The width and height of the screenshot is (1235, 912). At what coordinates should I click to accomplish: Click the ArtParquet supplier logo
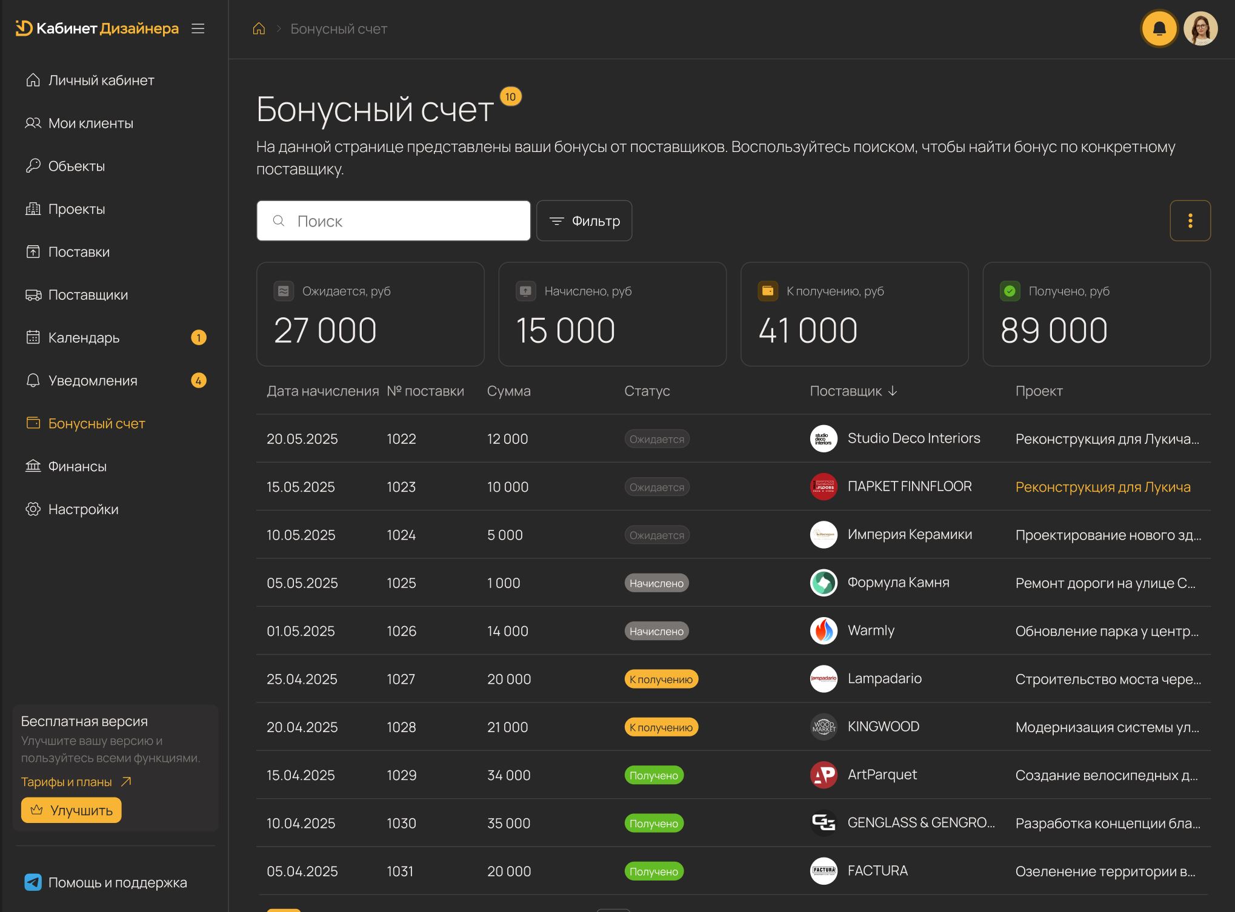point(824,775)
